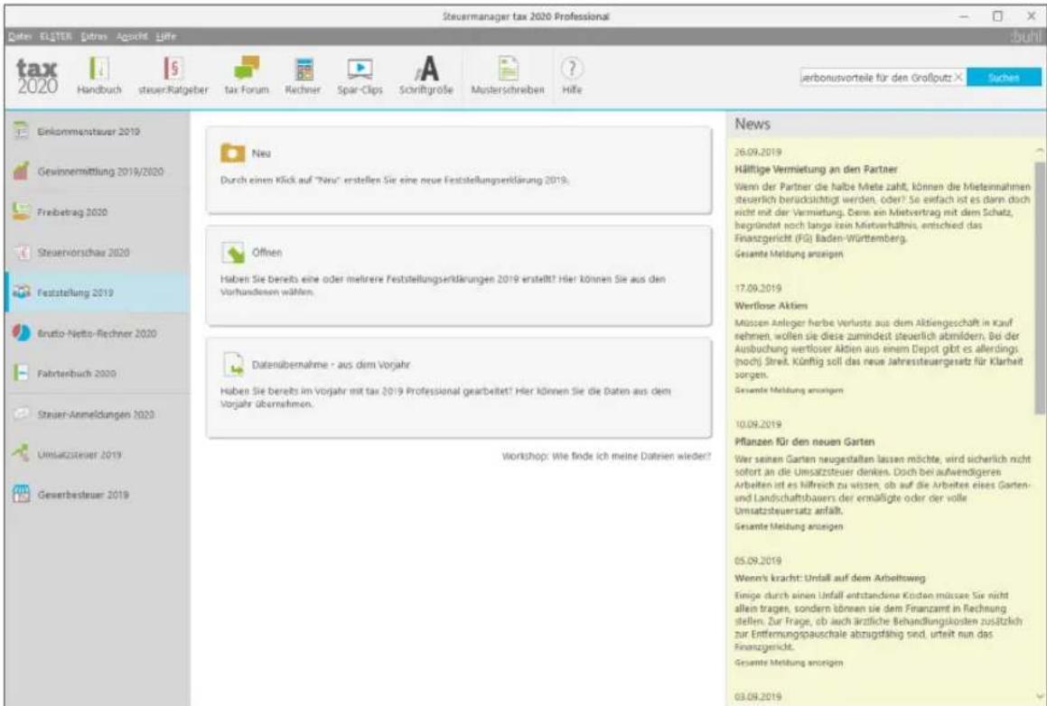Click the Neu card title
The height and width of the screenshot is (706, 1047).
point(261,153)
